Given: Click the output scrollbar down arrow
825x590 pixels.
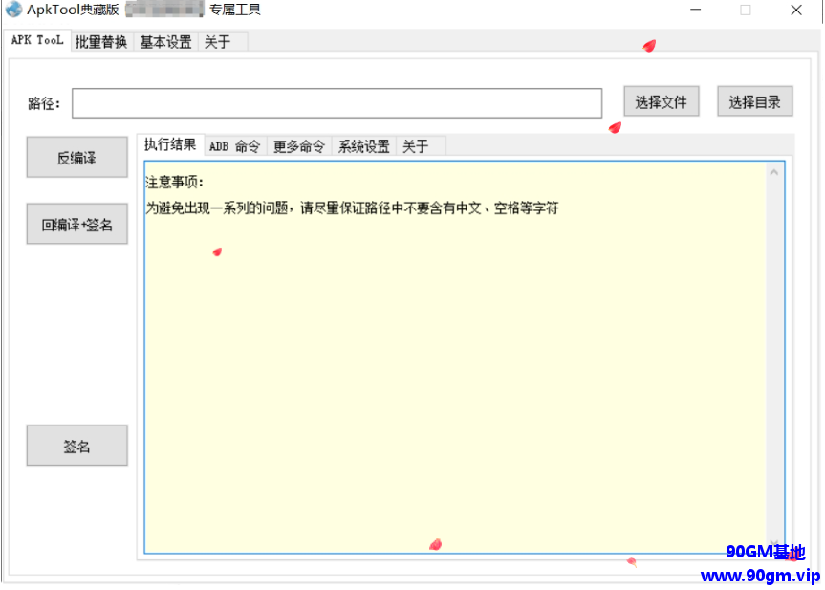Looking at the screenshot, I should pyautogui.click(x=774, y=542).
